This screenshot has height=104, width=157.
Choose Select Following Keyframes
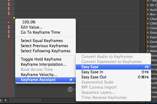(45, 51)
